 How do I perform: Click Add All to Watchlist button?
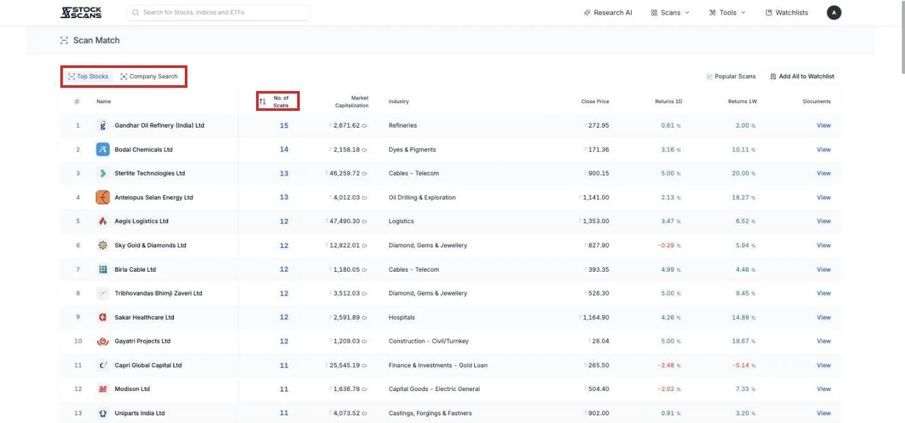pyautogui.click(x=802, y=76)
